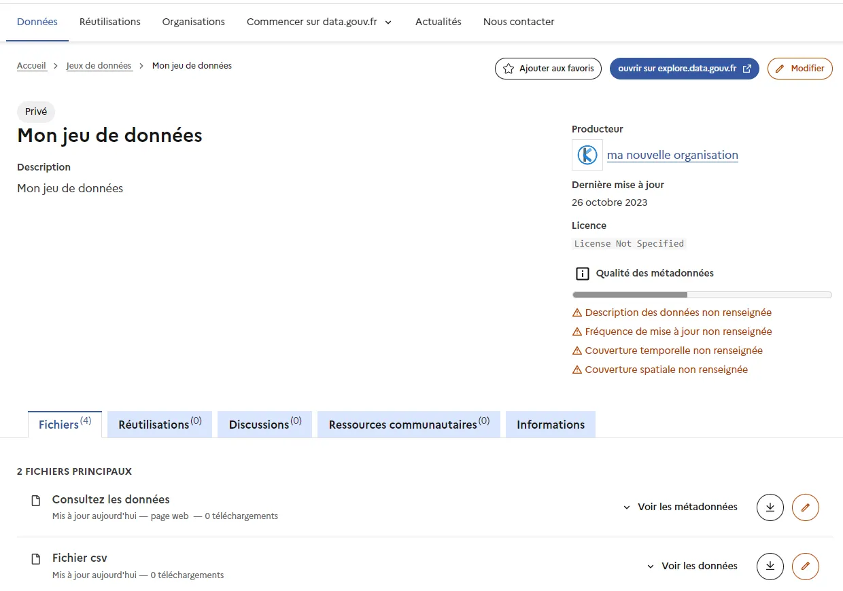Click the info icon beside Qualité des métadonnées
This screenshot has height=591, width=843.
pos(582,274)
